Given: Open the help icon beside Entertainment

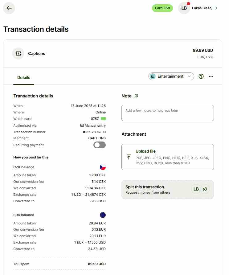Looking at the screenshot, I should point(201,76).
